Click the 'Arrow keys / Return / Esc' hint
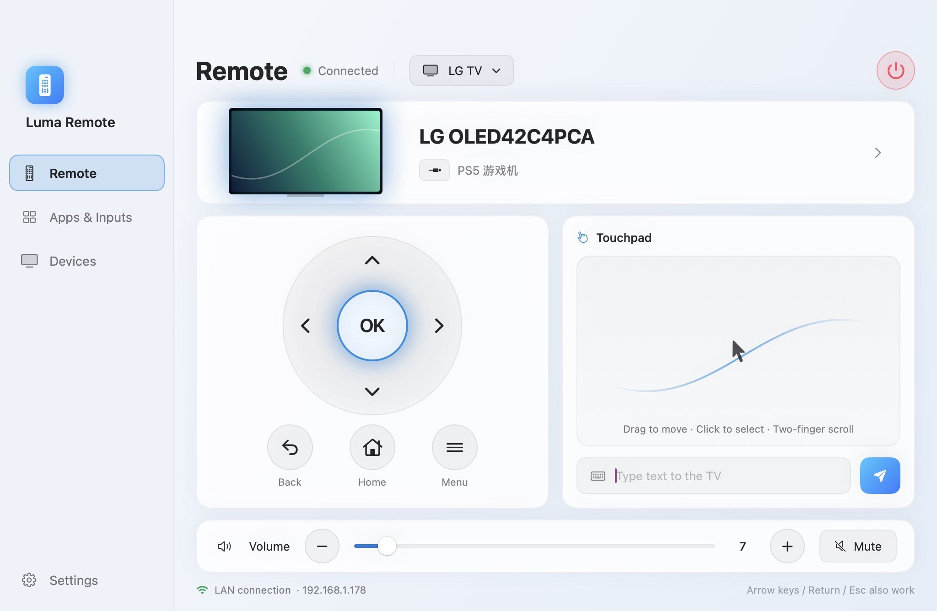Viewport: 937px width, 611px height. click(830, 590)
